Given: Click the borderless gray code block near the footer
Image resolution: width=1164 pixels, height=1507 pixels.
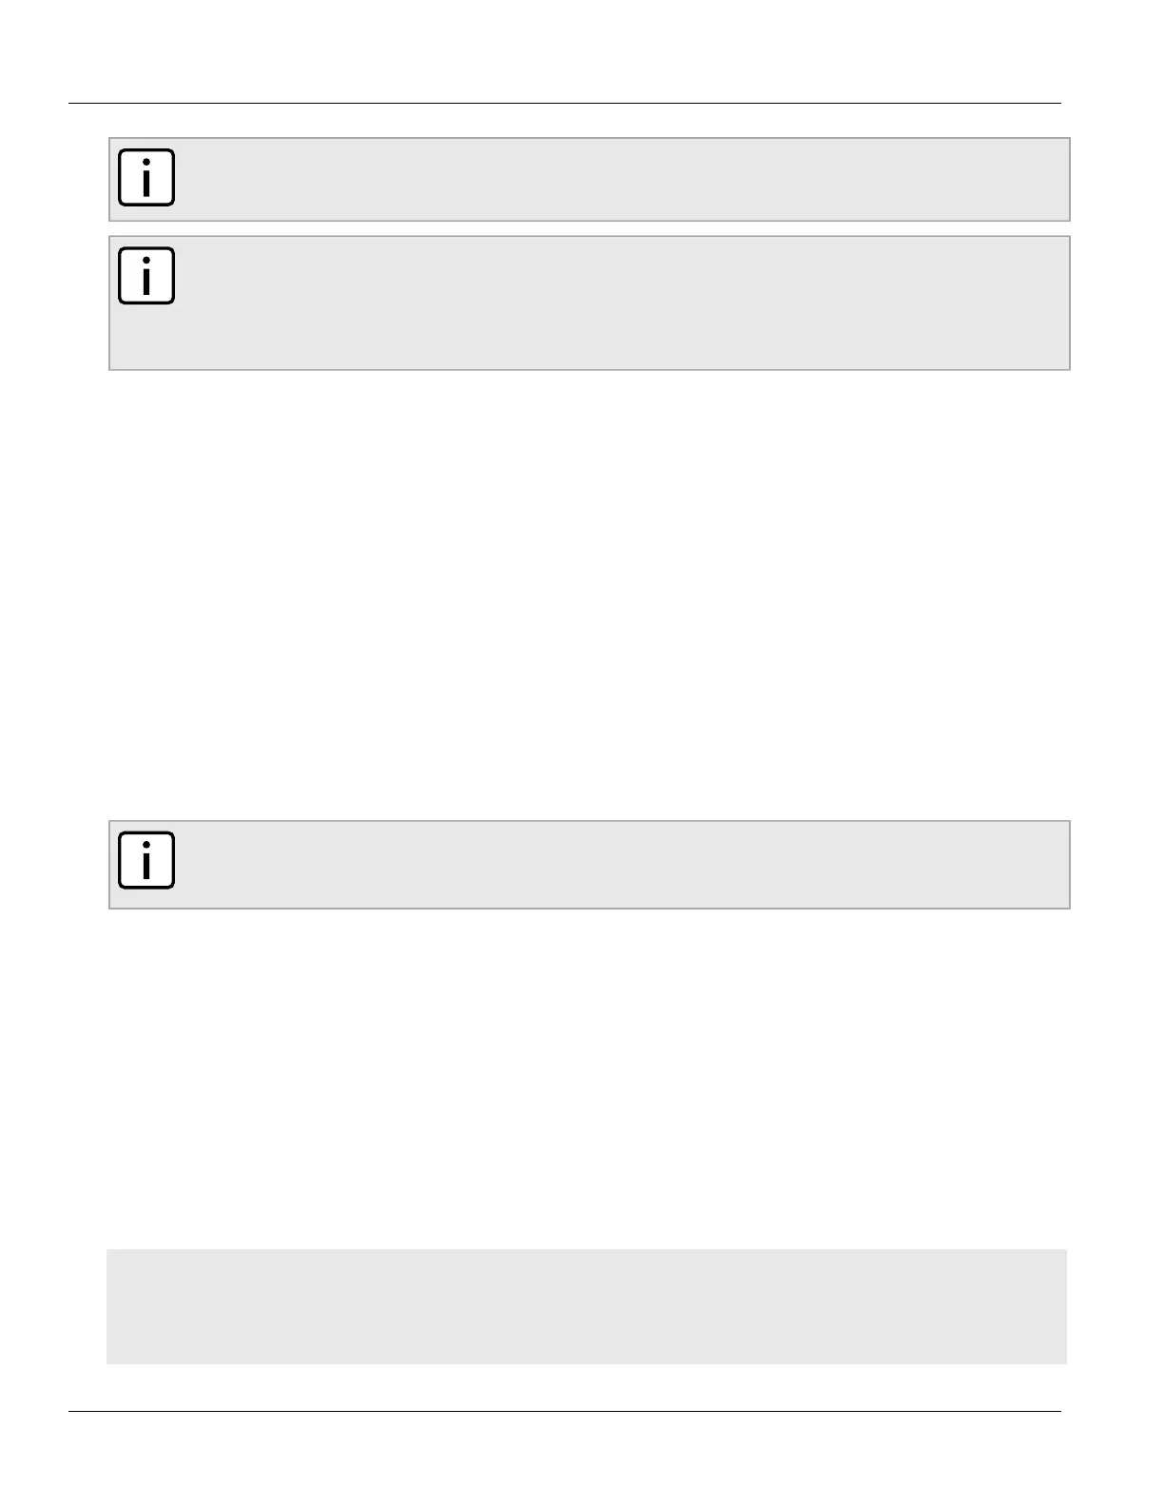Looking at the screenshot, I should coord(587,1306).
